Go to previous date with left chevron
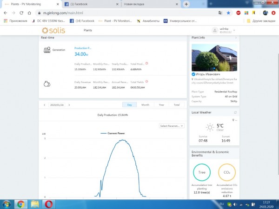The width and height of the screenshot is (279, 209). [x=45, y=105]
